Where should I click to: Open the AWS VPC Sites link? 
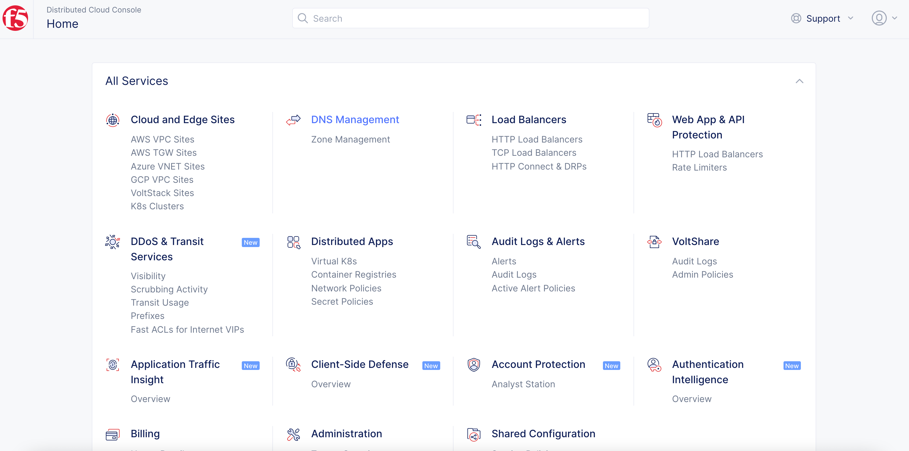coord(162,139)
